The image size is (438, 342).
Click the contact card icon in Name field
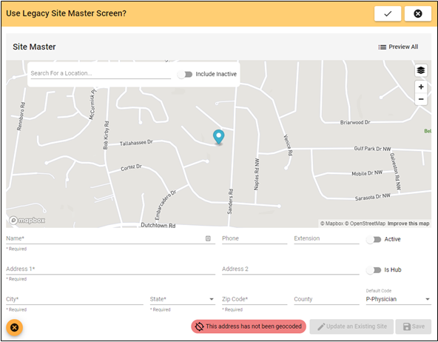pyautogui.click(x=208, y=238)
